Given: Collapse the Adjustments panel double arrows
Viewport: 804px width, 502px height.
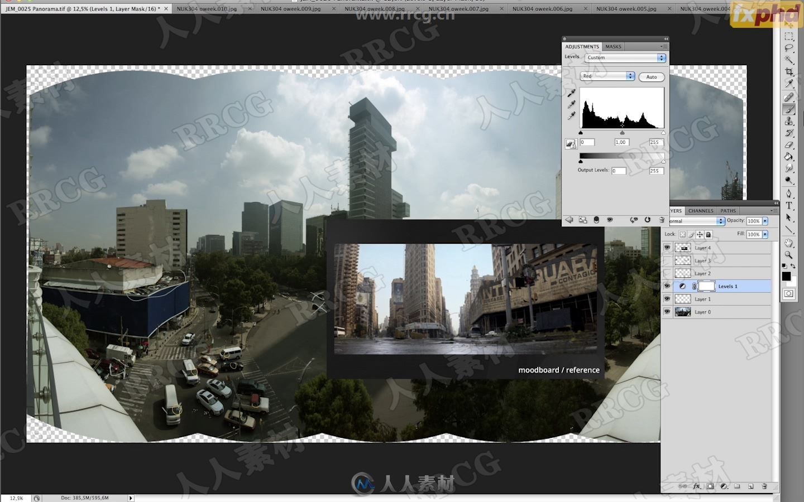Looking at the screenshot, I should pyautogui.click(x=666, y=39).
